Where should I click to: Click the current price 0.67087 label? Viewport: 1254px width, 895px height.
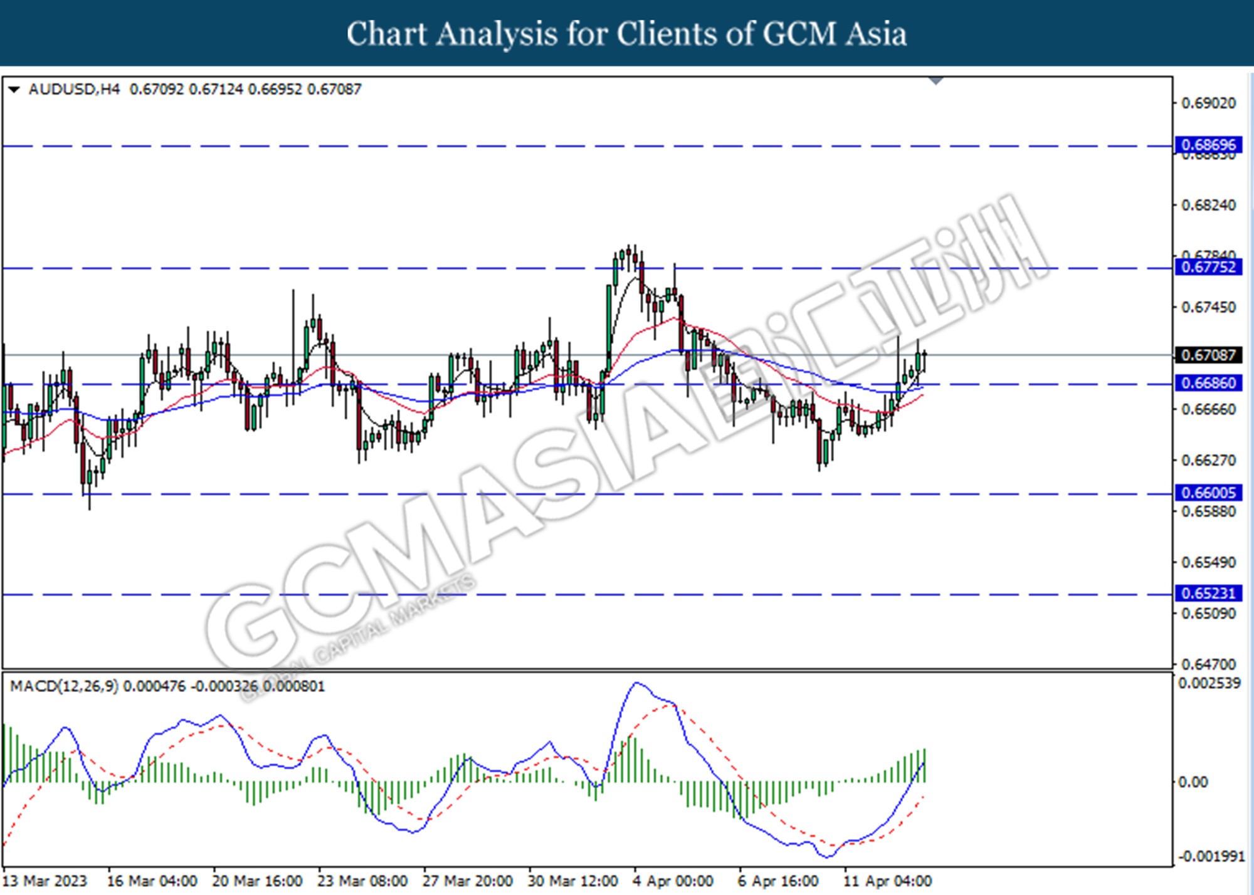(1208, 355)
